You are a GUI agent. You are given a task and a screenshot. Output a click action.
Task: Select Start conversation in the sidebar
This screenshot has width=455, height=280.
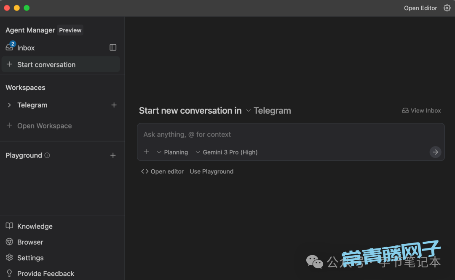46,64
